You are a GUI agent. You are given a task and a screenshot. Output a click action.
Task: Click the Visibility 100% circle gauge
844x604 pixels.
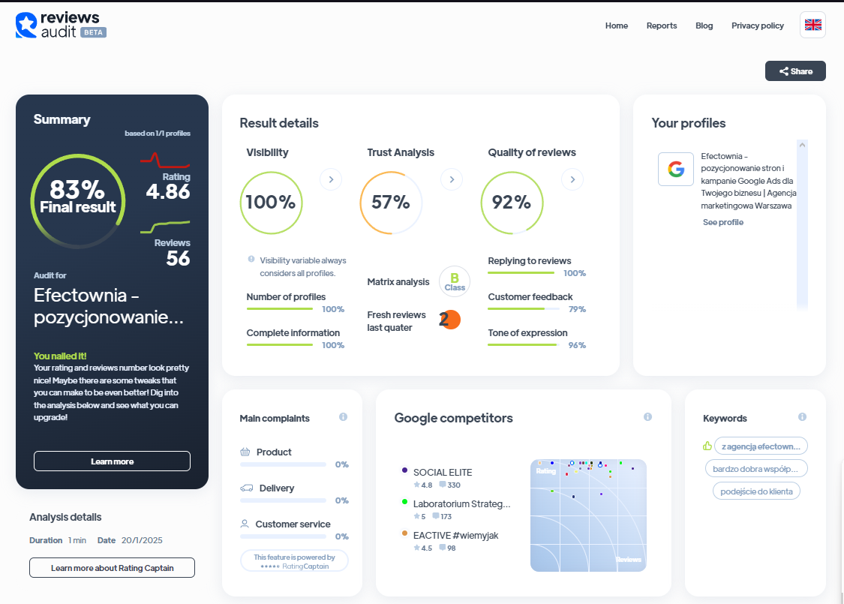(271, 203)
